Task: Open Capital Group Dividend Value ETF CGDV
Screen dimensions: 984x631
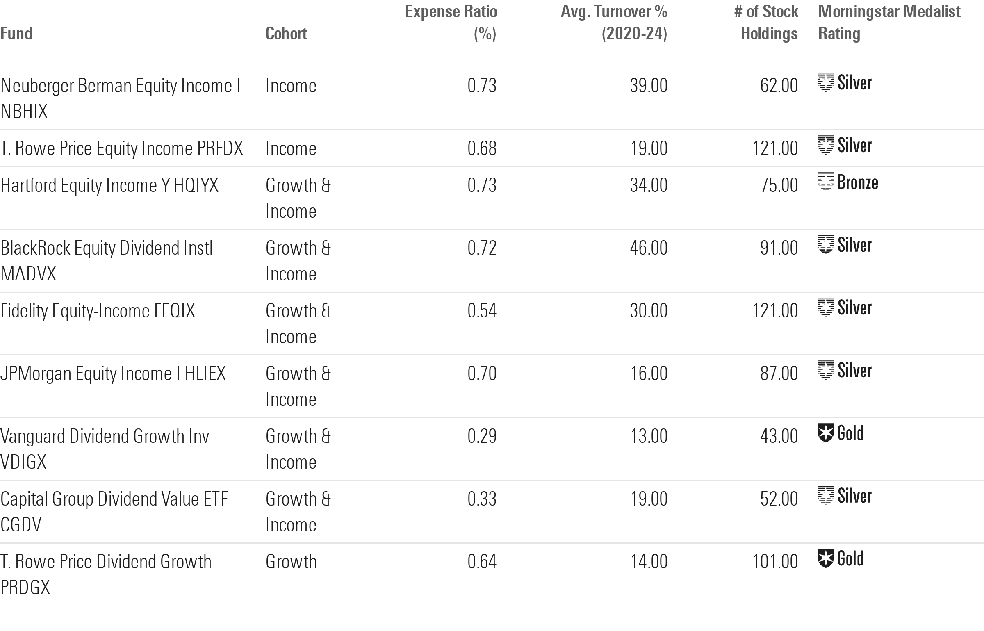Action: (114, 511)
